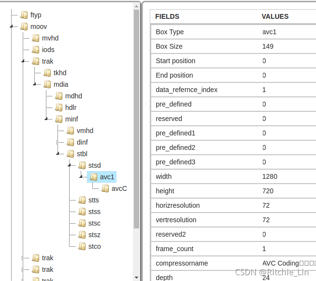Click the tree panel scrollbar thumb

pyautogui.click(x=136, y=119)
